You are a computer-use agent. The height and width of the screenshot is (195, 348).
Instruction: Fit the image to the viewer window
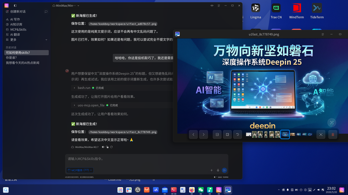(x=227, y=135)
